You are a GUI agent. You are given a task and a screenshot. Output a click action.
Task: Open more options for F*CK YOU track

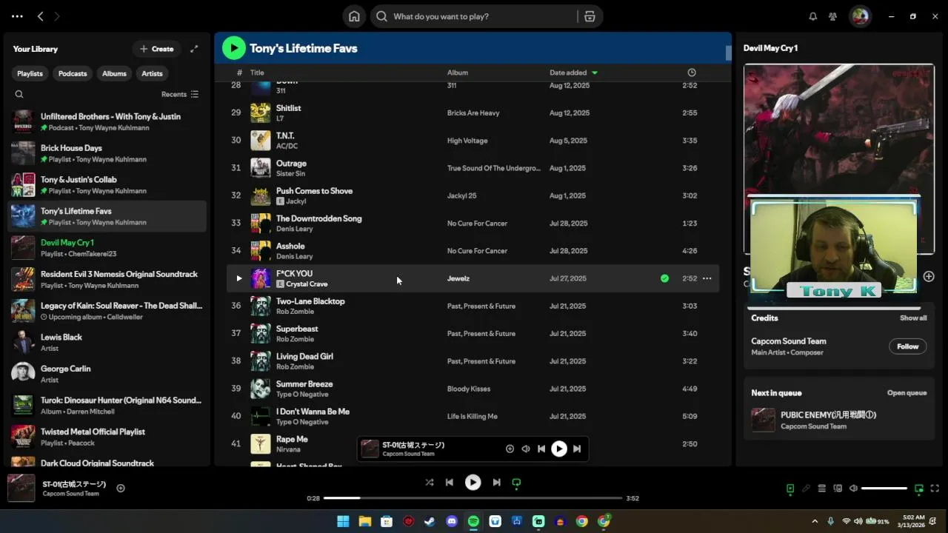(707, 278)
